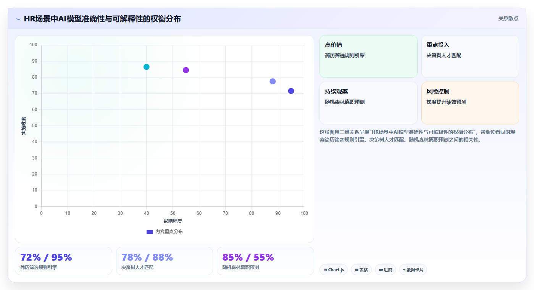534x290 pixels.
Task: Click 简历筛选规则引擎 text in 高价值 card
Action: click(345, 55)
